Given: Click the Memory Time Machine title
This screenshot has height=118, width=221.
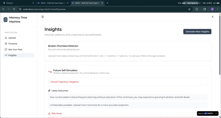Looking at the screenshot, I should [18, 20].
